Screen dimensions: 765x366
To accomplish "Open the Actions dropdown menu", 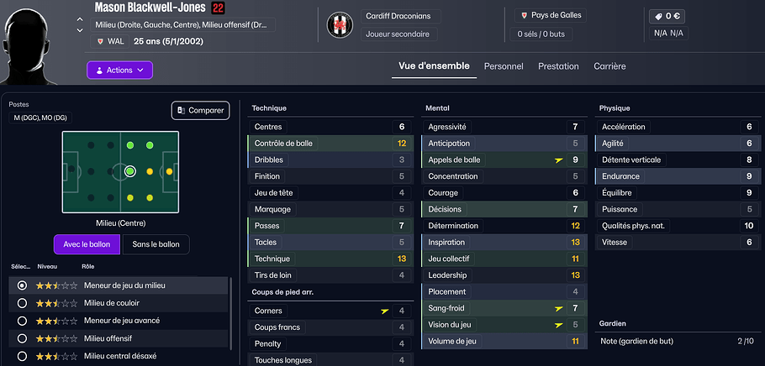I will click(119, 70).
